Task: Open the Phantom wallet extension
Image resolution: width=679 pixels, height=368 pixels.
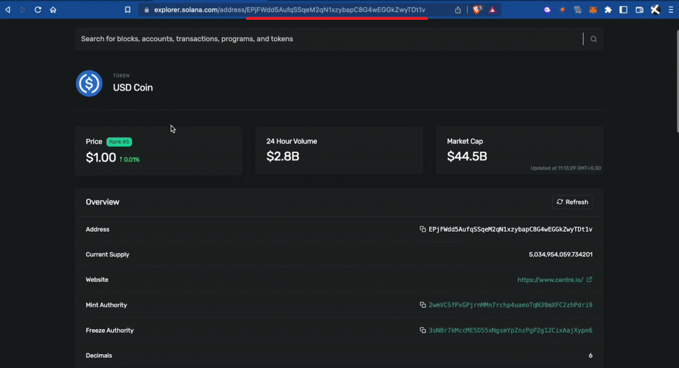Action: pos(547,9)
